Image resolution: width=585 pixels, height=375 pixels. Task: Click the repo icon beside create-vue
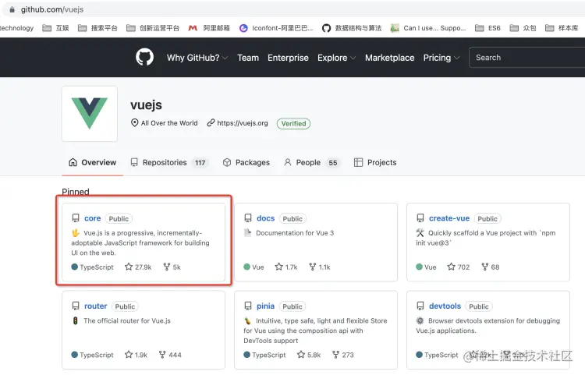pyautogui.click(x=420, y=218)
